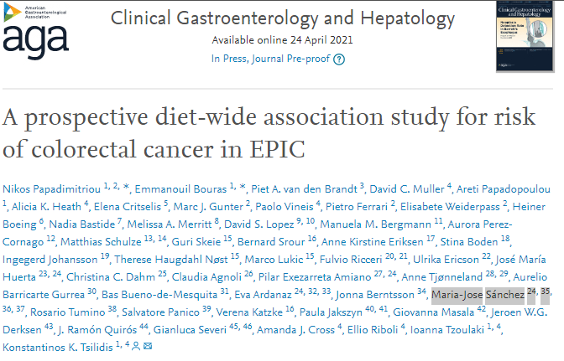
Task: Click the author profile icon after Tsilidis
Action: tap(137, 345)
